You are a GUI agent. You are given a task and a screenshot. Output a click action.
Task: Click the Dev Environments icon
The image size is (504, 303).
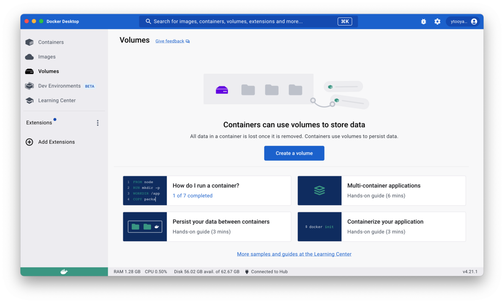click(29, 86)
